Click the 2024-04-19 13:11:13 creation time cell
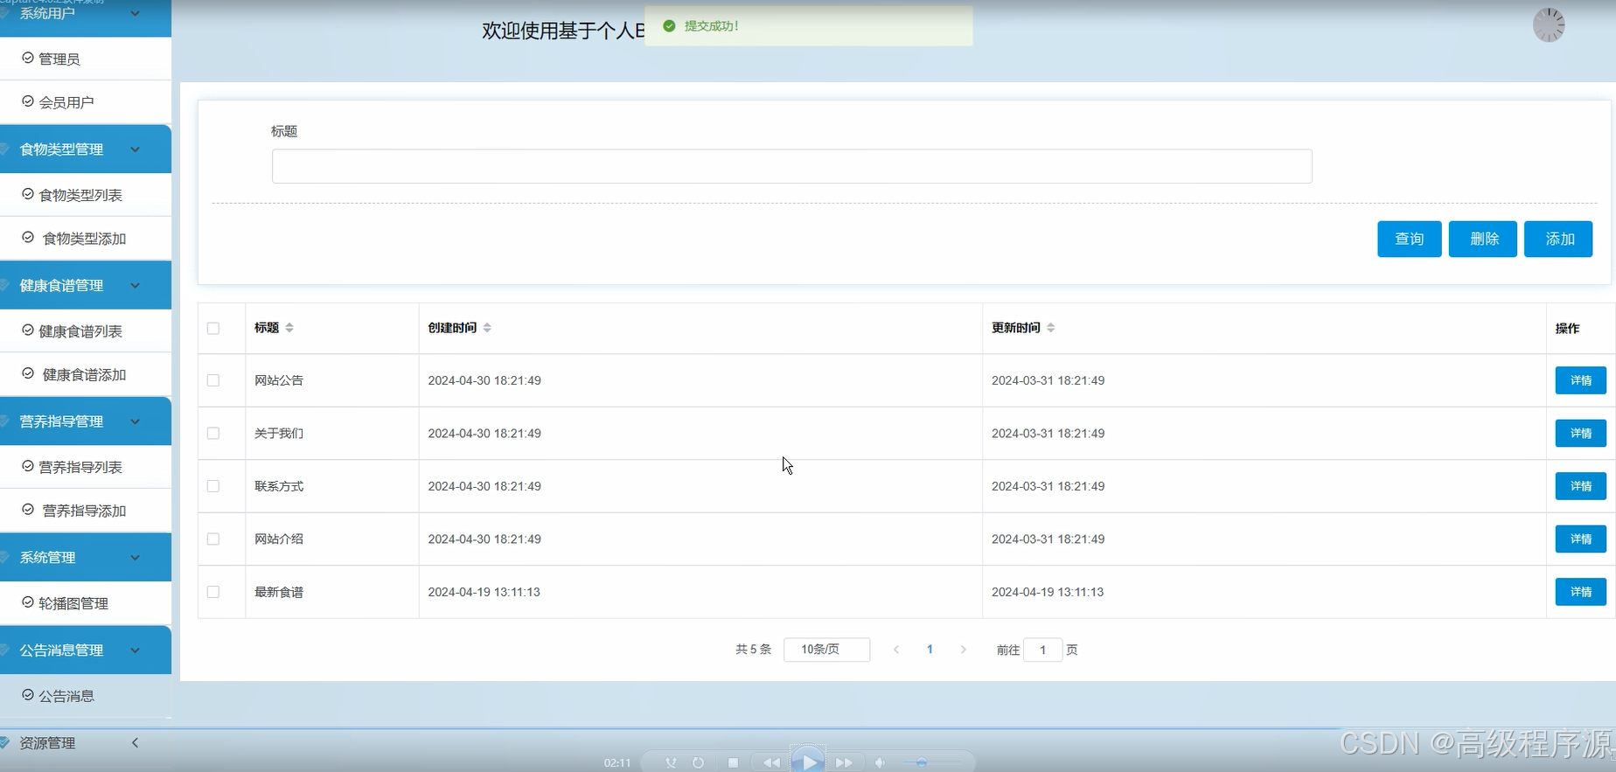 tap(484, 592)
